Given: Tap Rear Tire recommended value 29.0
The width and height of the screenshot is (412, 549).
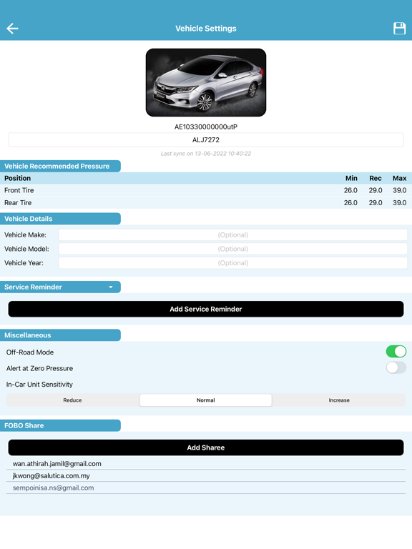Looking at the screenshot, I should pyautogui.click(x=376, y=203).
